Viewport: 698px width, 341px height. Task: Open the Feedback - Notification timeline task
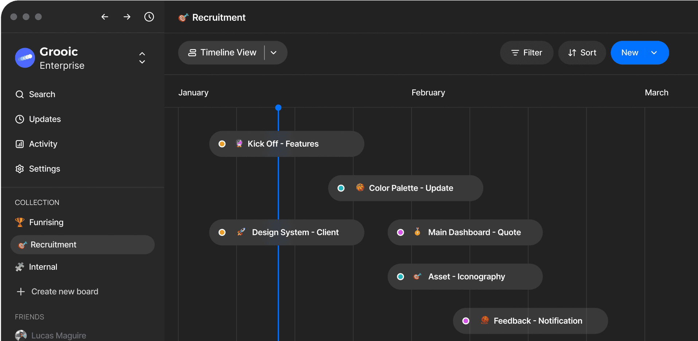tap(538, 321)
